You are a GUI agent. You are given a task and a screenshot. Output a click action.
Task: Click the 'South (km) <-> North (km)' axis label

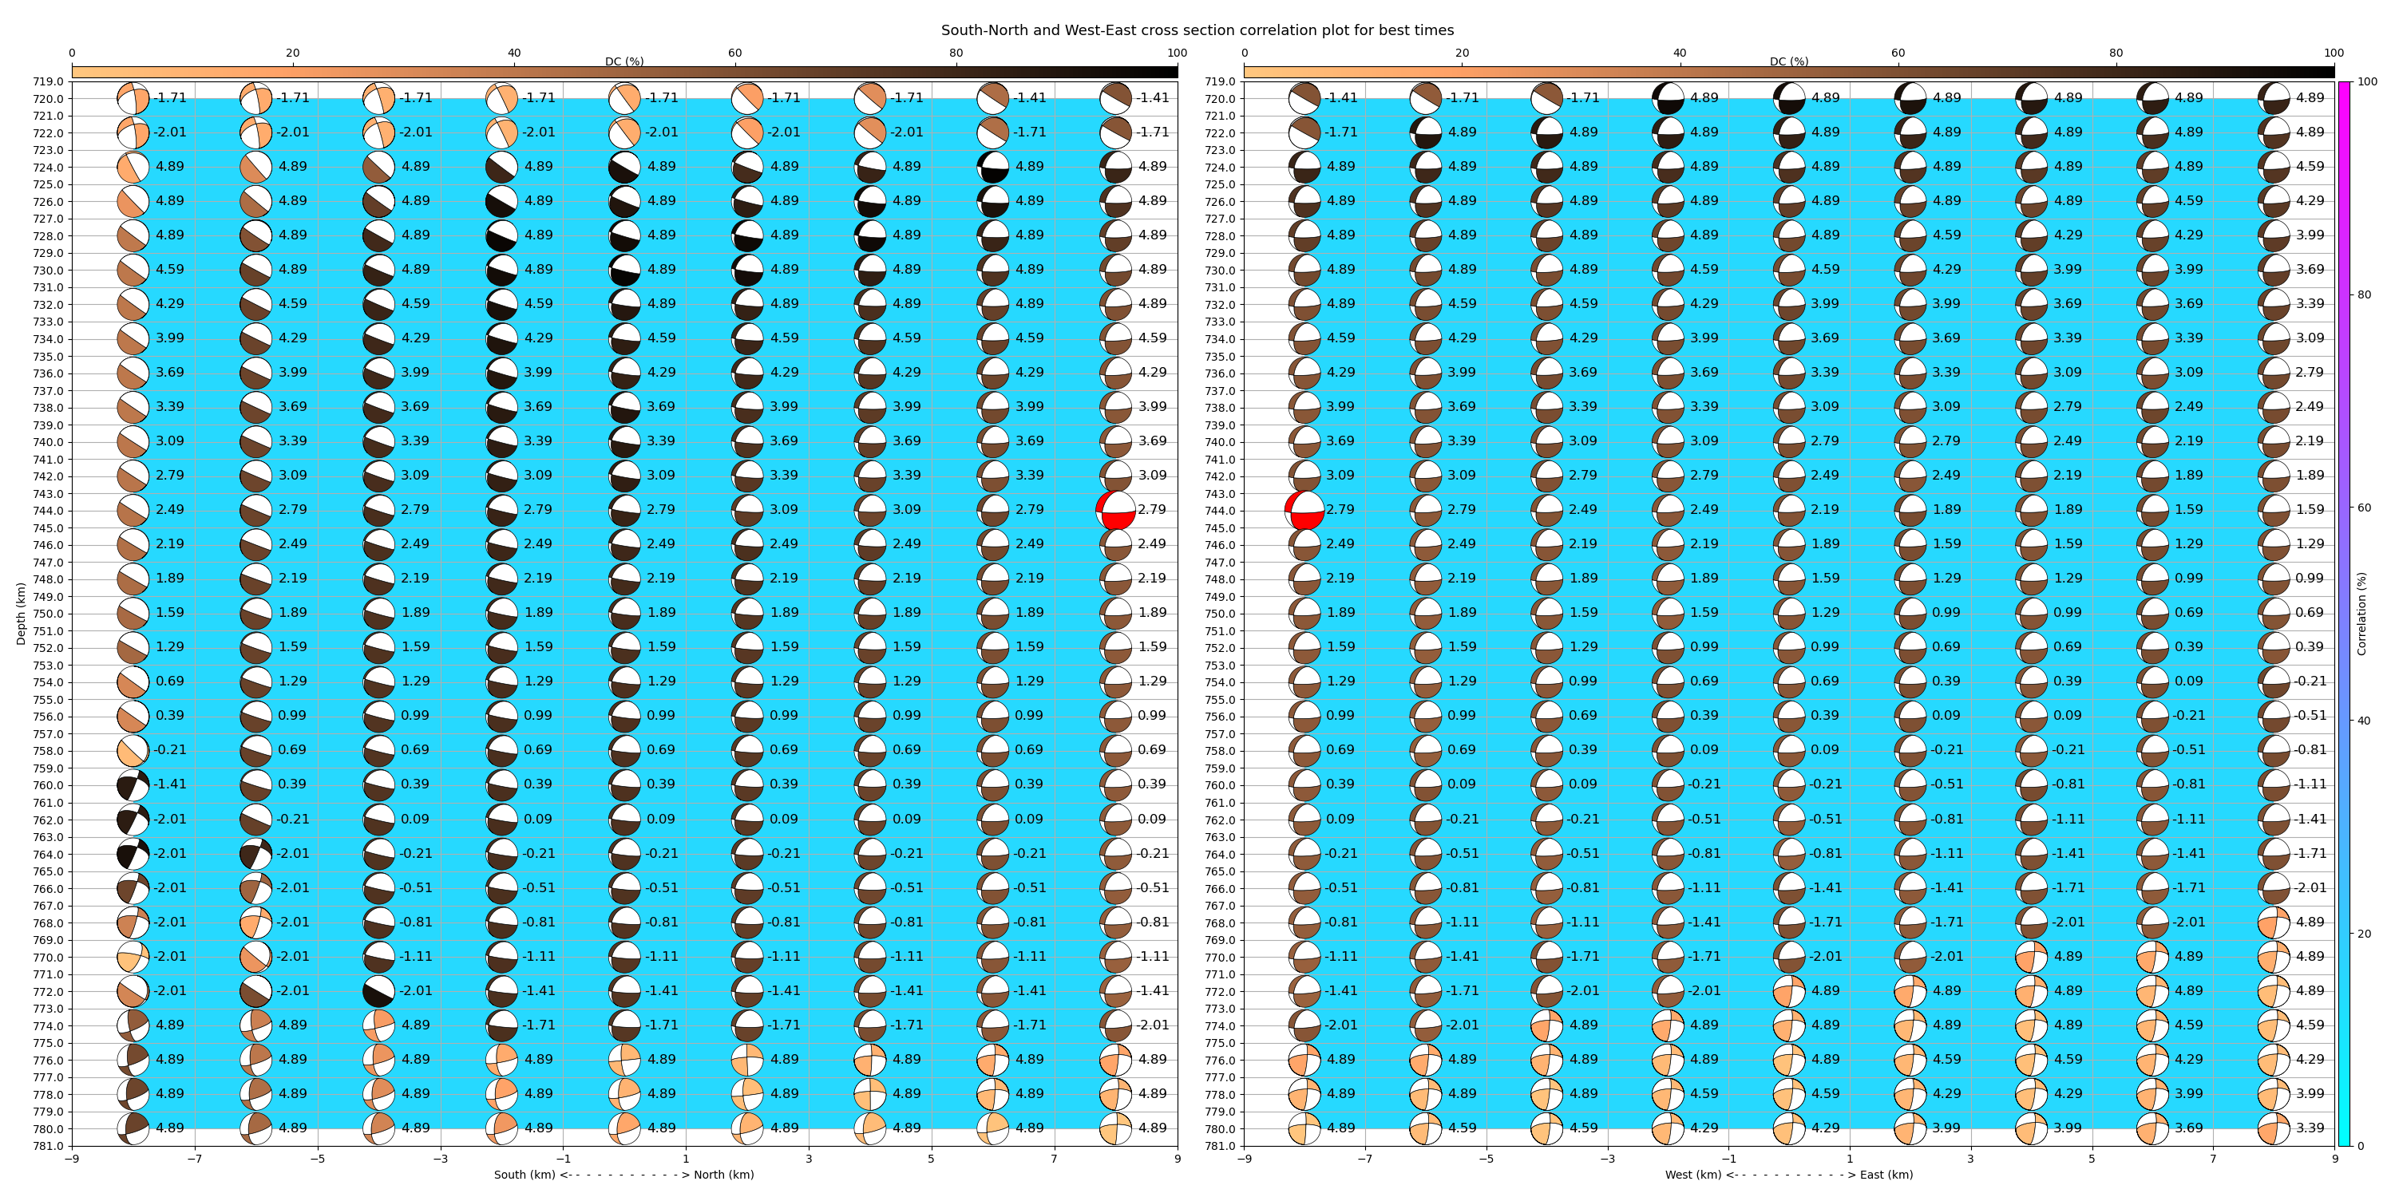tap(623, 1175)
